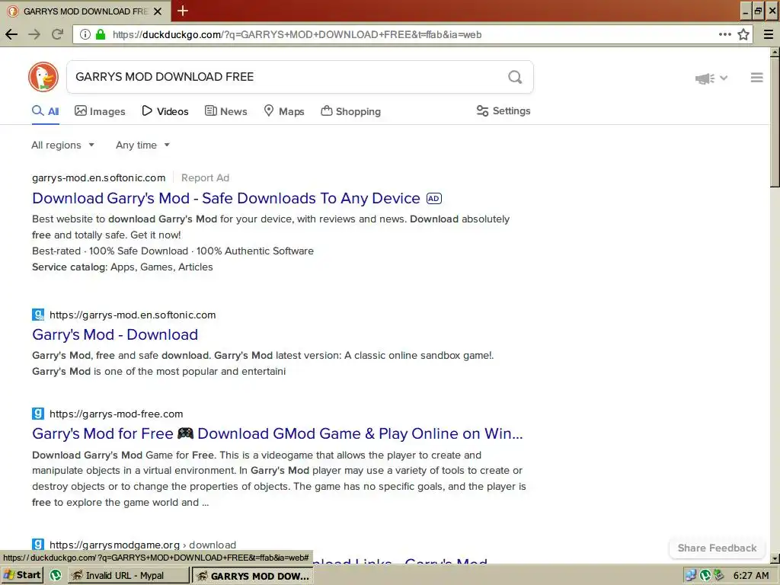Screen dimensions: 780x585
Task: Click favicon beside garrys-mod-free.com
Action: (x=38, y=414)
